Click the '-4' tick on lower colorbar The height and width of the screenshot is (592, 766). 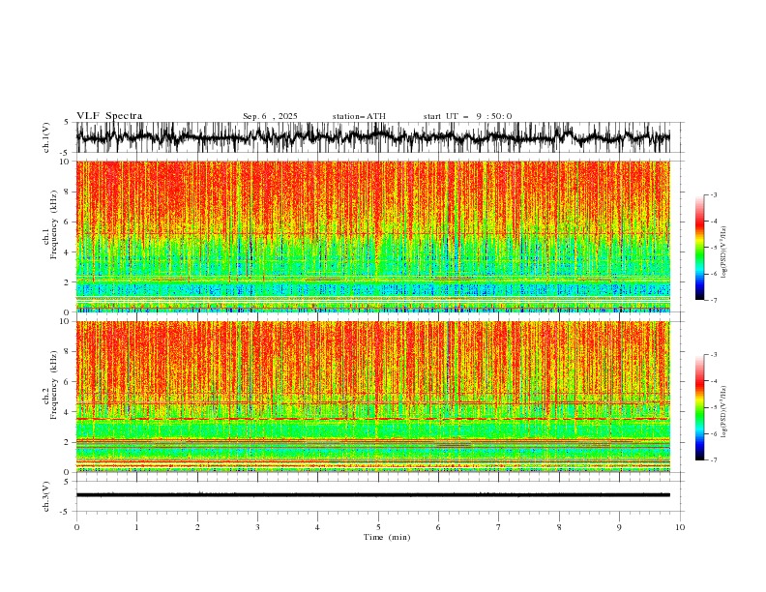point(713,381)
